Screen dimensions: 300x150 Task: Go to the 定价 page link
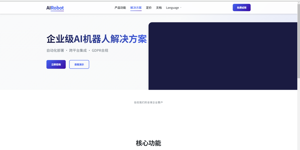point(148,7)
